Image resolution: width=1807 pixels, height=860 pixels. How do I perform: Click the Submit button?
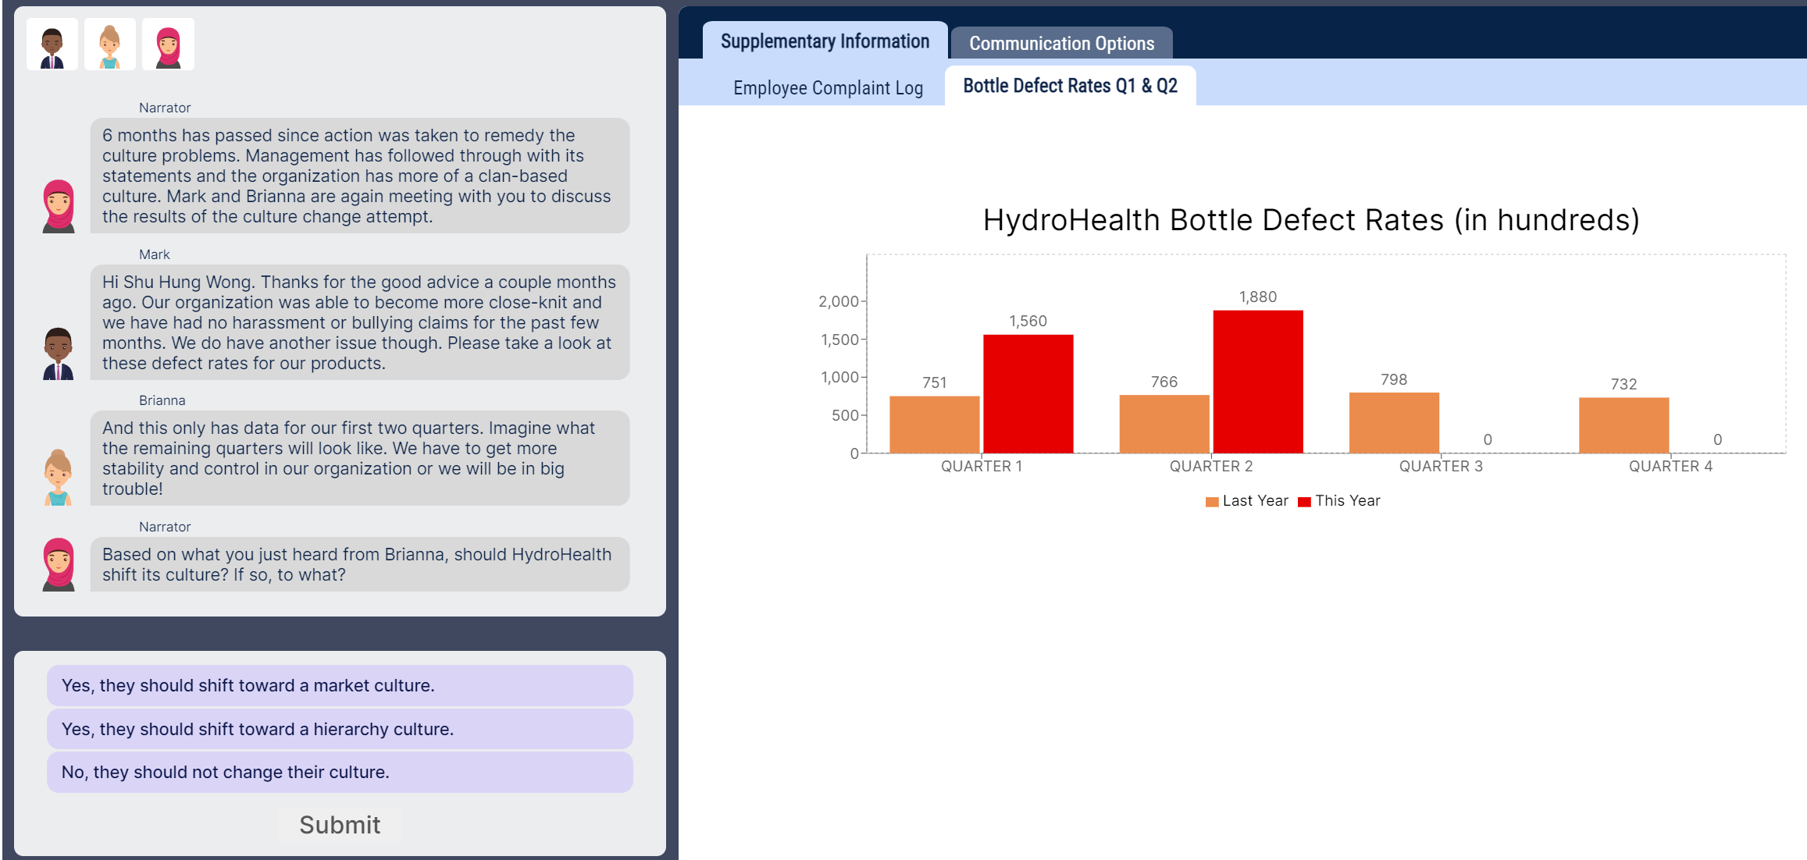tap(340, 825)
